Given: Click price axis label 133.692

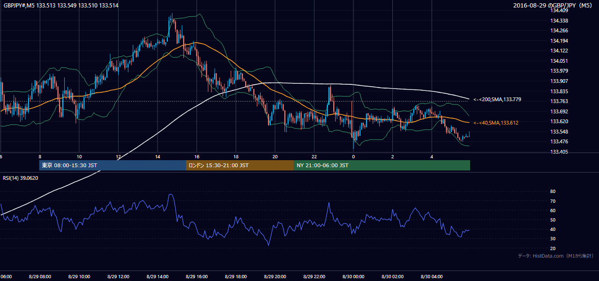Looking at the screenshot, I should tap(560, 111).
